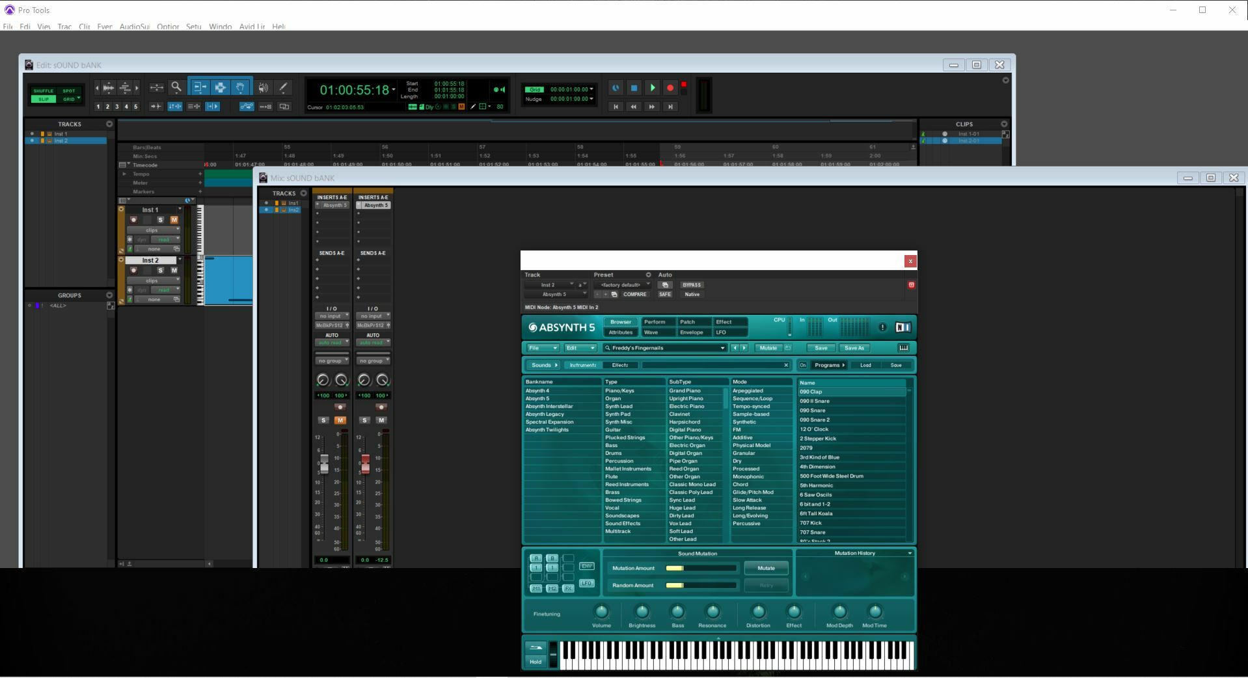Select '090 Snare 2' in Name list
Screen dimensions: 1248x678
tap(852, 420)
